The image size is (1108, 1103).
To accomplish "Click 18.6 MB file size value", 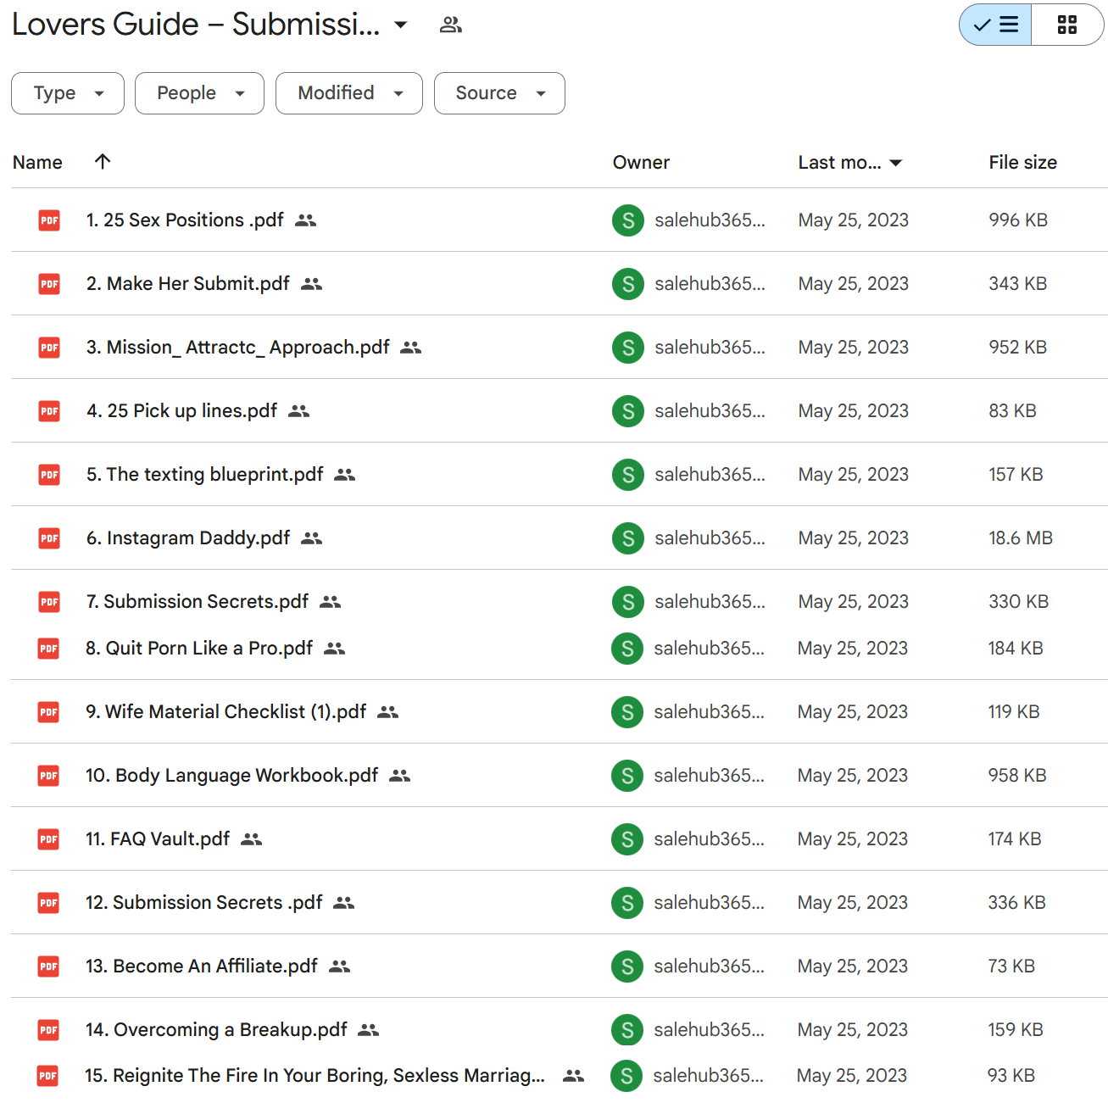I will pos(1021,538).
